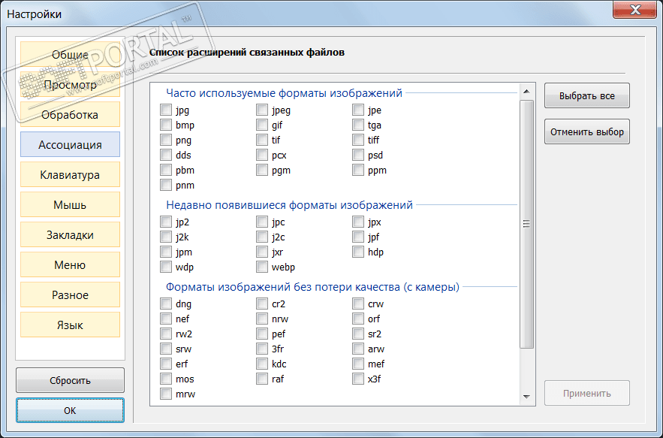Viewport: 663px width, 438px height.
Task: Enable the pnm extension checkbox
Action: tap(166, 185)
